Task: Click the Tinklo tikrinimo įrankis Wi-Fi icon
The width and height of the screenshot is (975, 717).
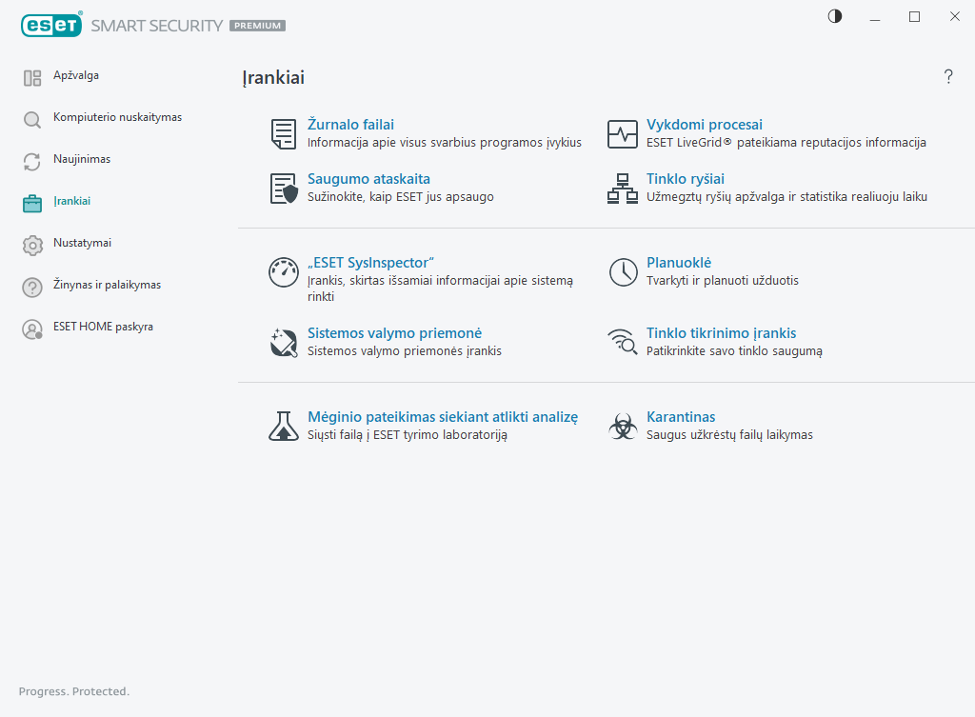Action: [x=623, y=343]
